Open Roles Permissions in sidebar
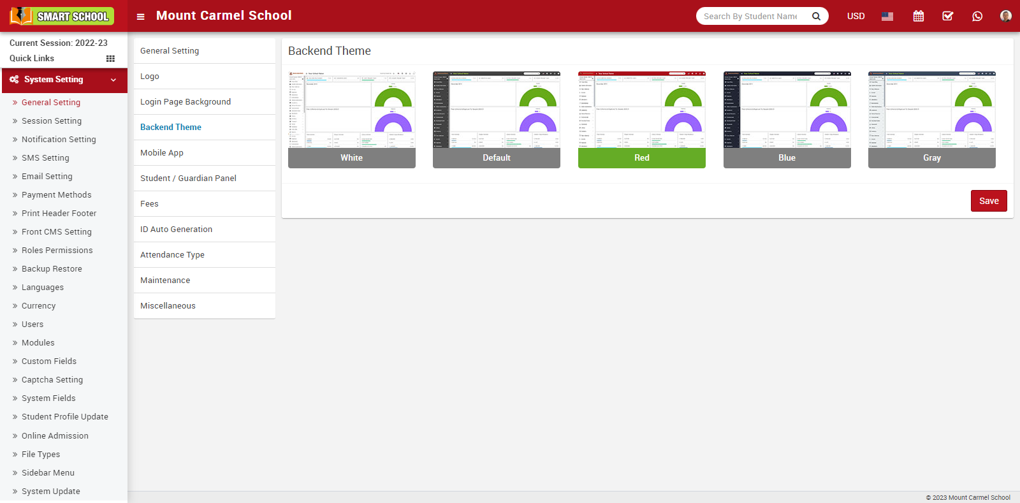 coord(57,251)
